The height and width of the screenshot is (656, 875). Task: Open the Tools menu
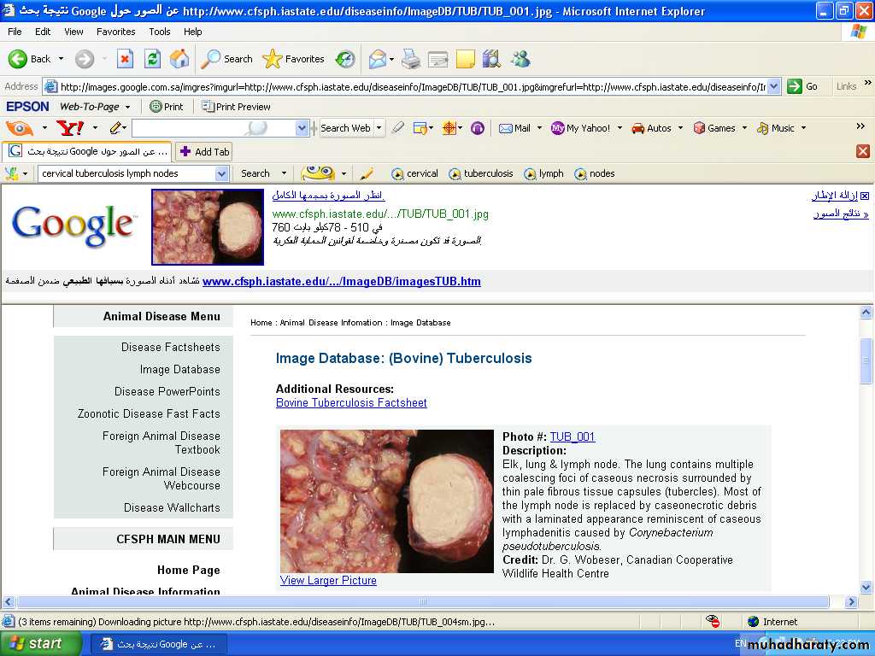(160, 32)
